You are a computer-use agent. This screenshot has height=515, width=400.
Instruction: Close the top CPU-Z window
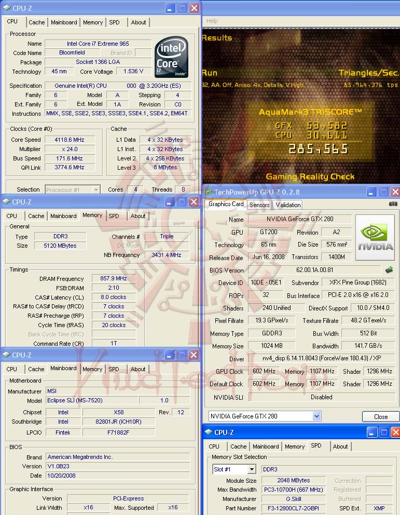[194, 8]
